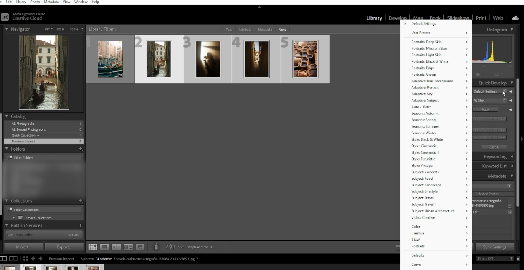Image resolution: width=524 pixels, height=270 pixels.
Task: Select the fifth photo thumbnail in the filmstrip
Action: [93, 267]
